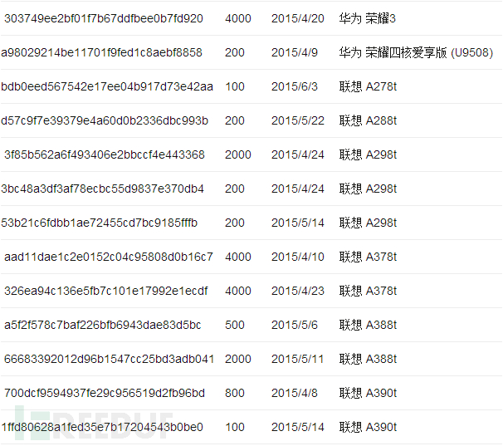
Task: Click date 2015/4/8
Action: [295, 393]
